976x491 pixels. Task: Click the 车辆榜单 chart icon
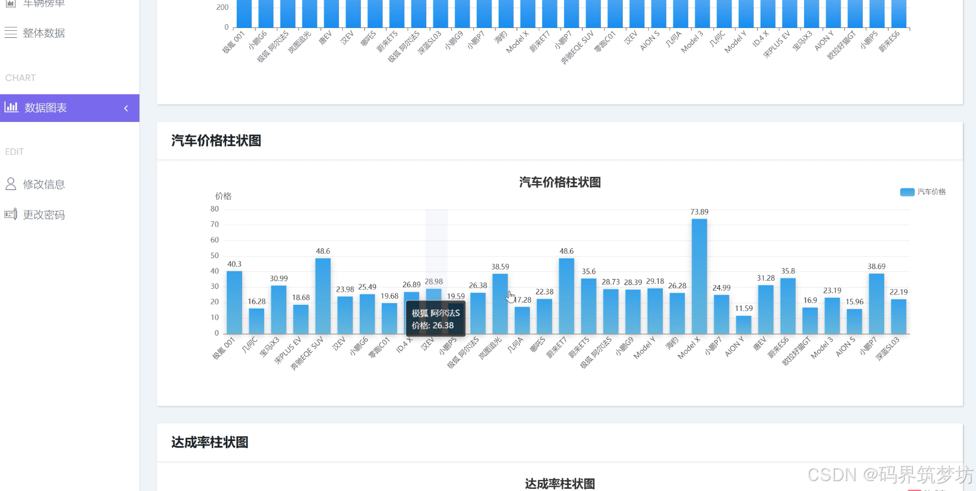(10, 3)
